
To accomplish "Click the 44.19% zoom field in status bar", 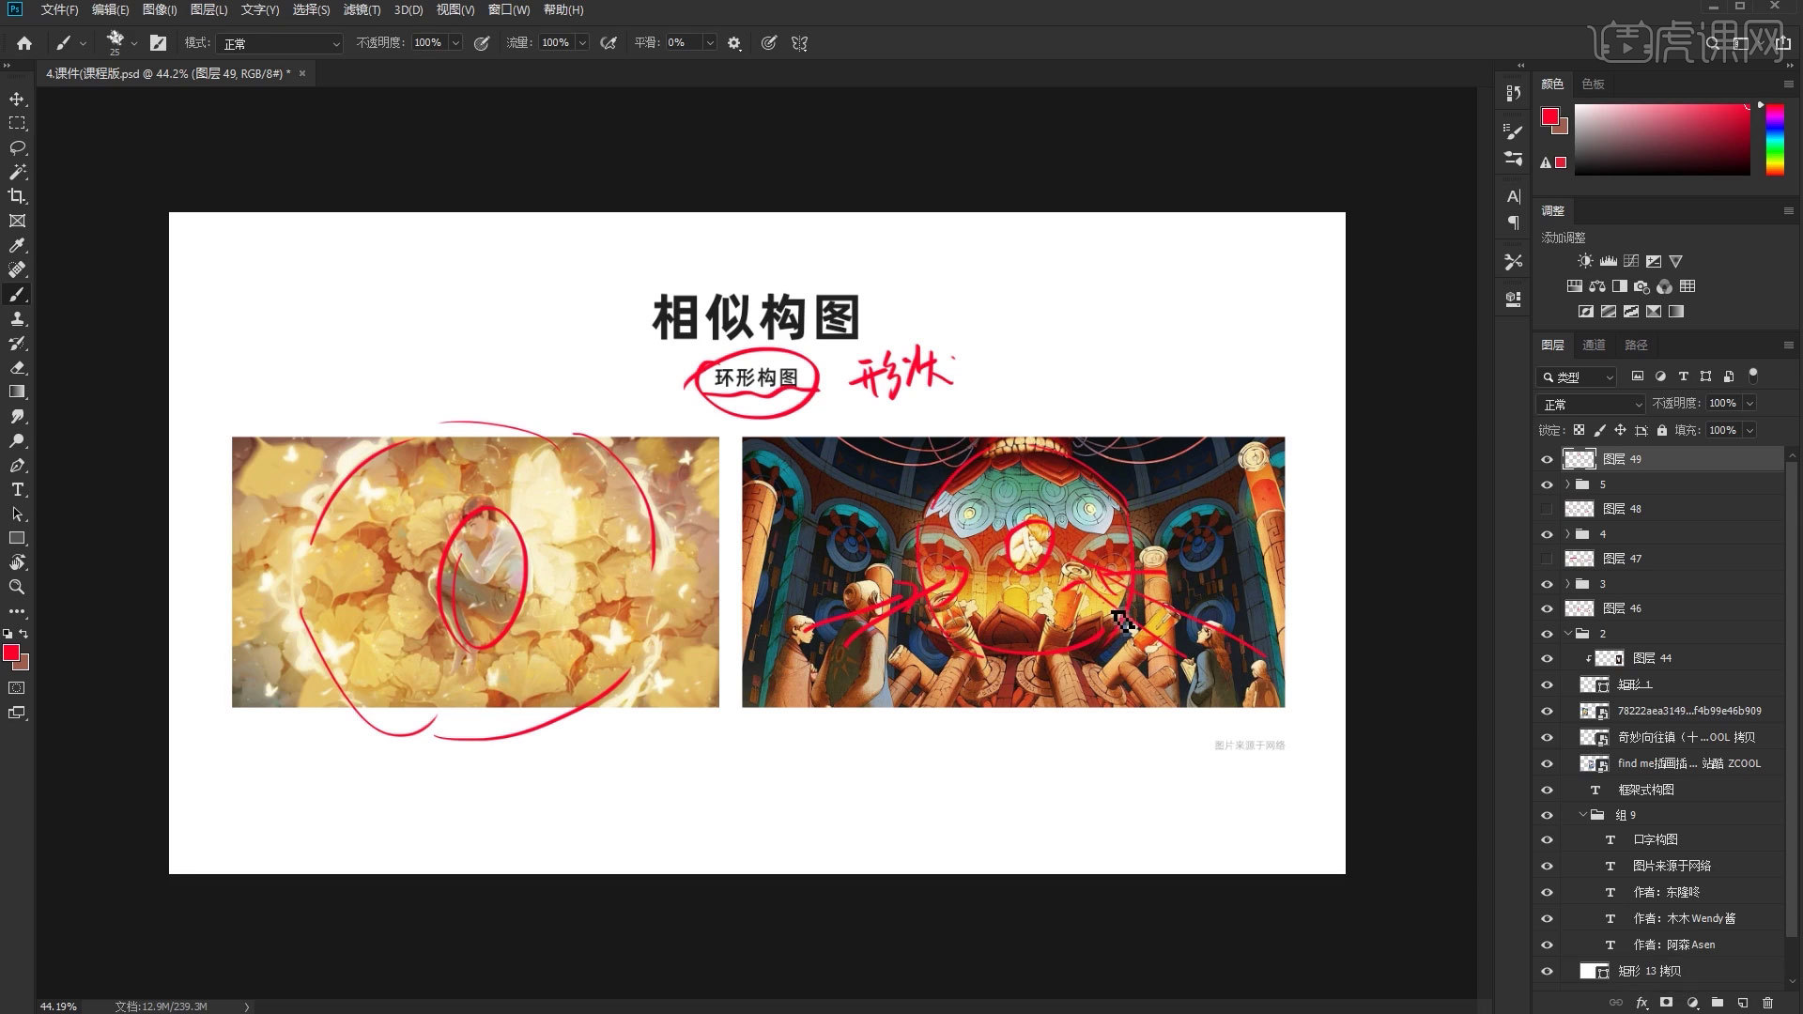I will 56,1006.
